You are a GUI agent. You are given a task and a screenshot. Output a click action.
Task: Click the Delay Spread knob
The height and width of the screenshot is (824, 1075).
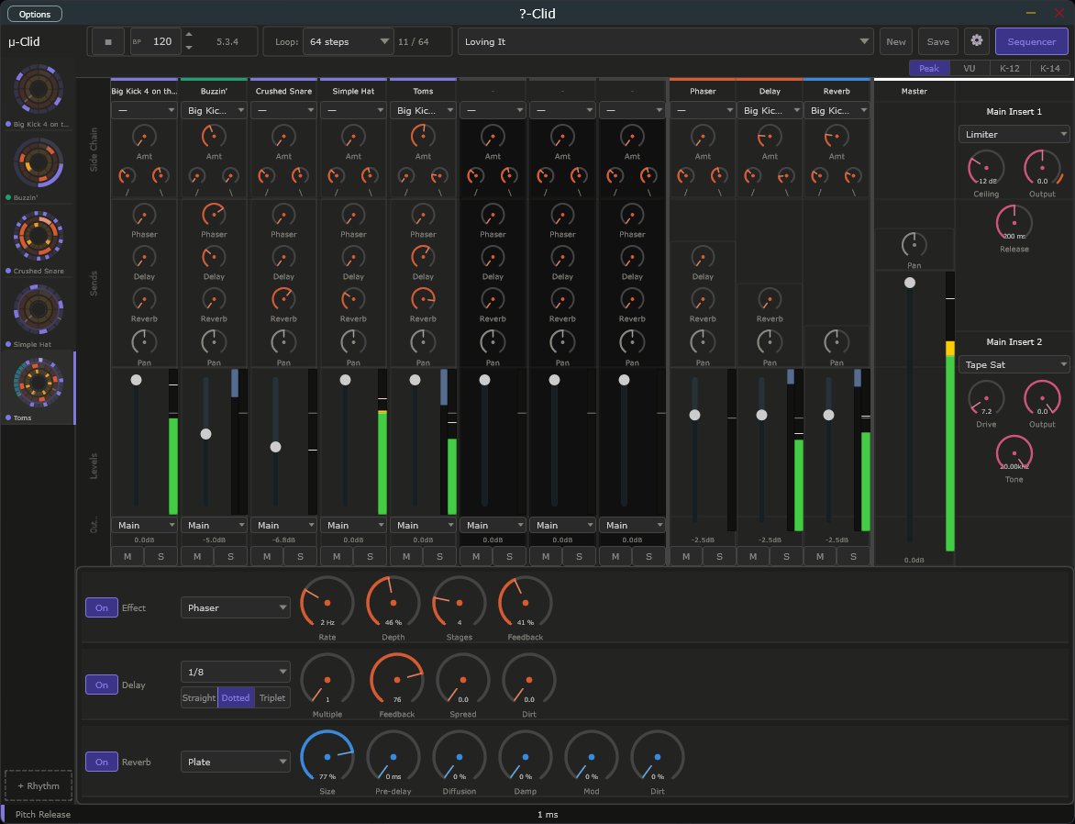coord(463,680)
